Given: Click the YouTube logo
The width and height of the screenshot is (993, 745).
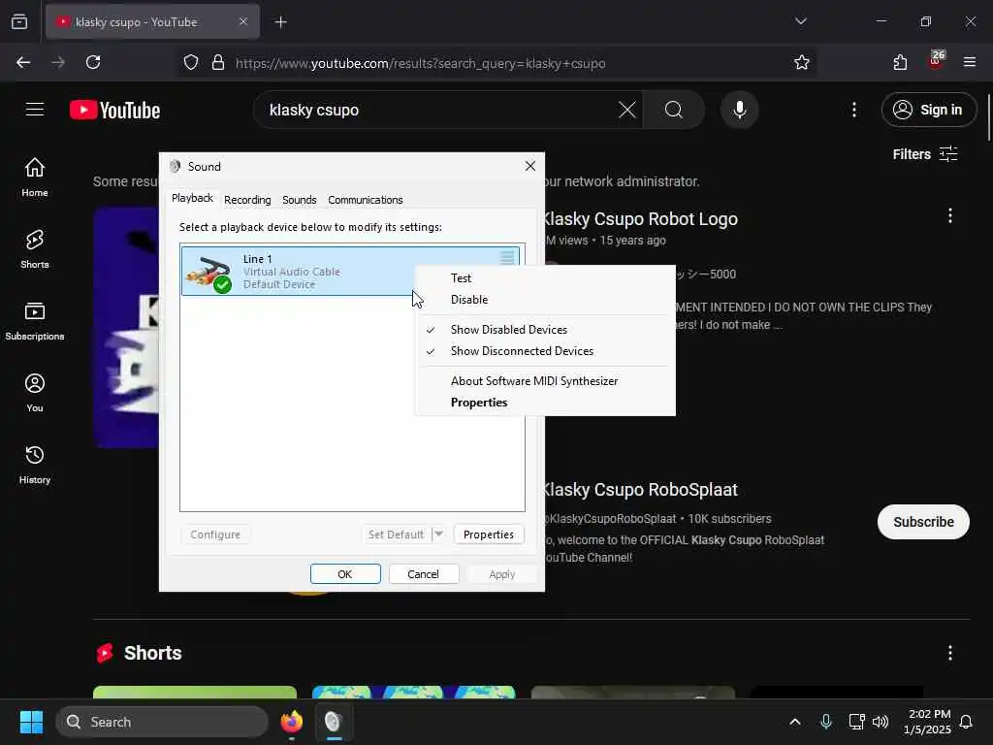Looking at the screenshot, I should pyautogui.click(x=114, y=111).
